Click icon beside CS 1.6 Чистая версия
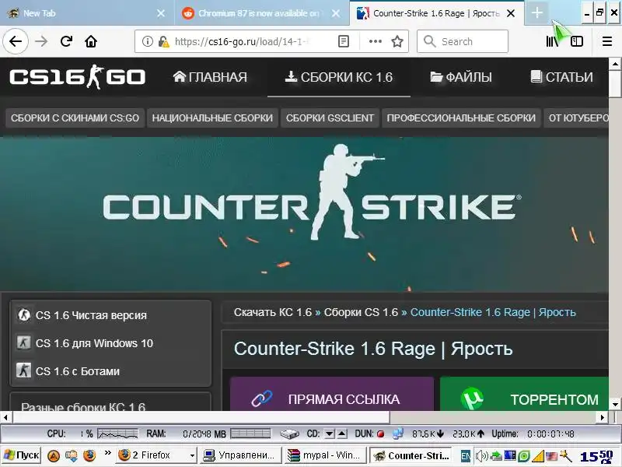Viewport: 622px width, 467px height. (x=24, y=315)
